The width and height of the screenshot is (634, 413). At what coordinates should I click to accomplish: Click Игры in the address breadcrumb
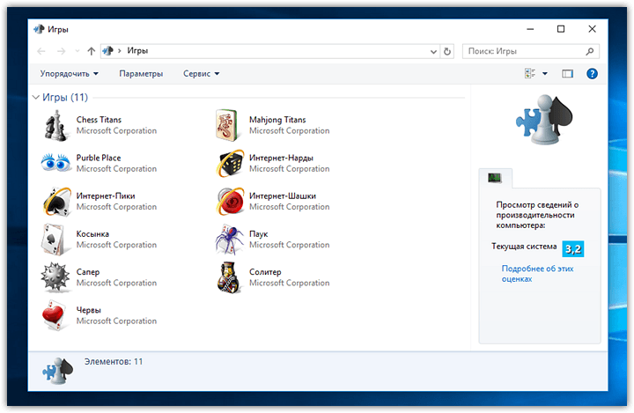coord(137,50)
